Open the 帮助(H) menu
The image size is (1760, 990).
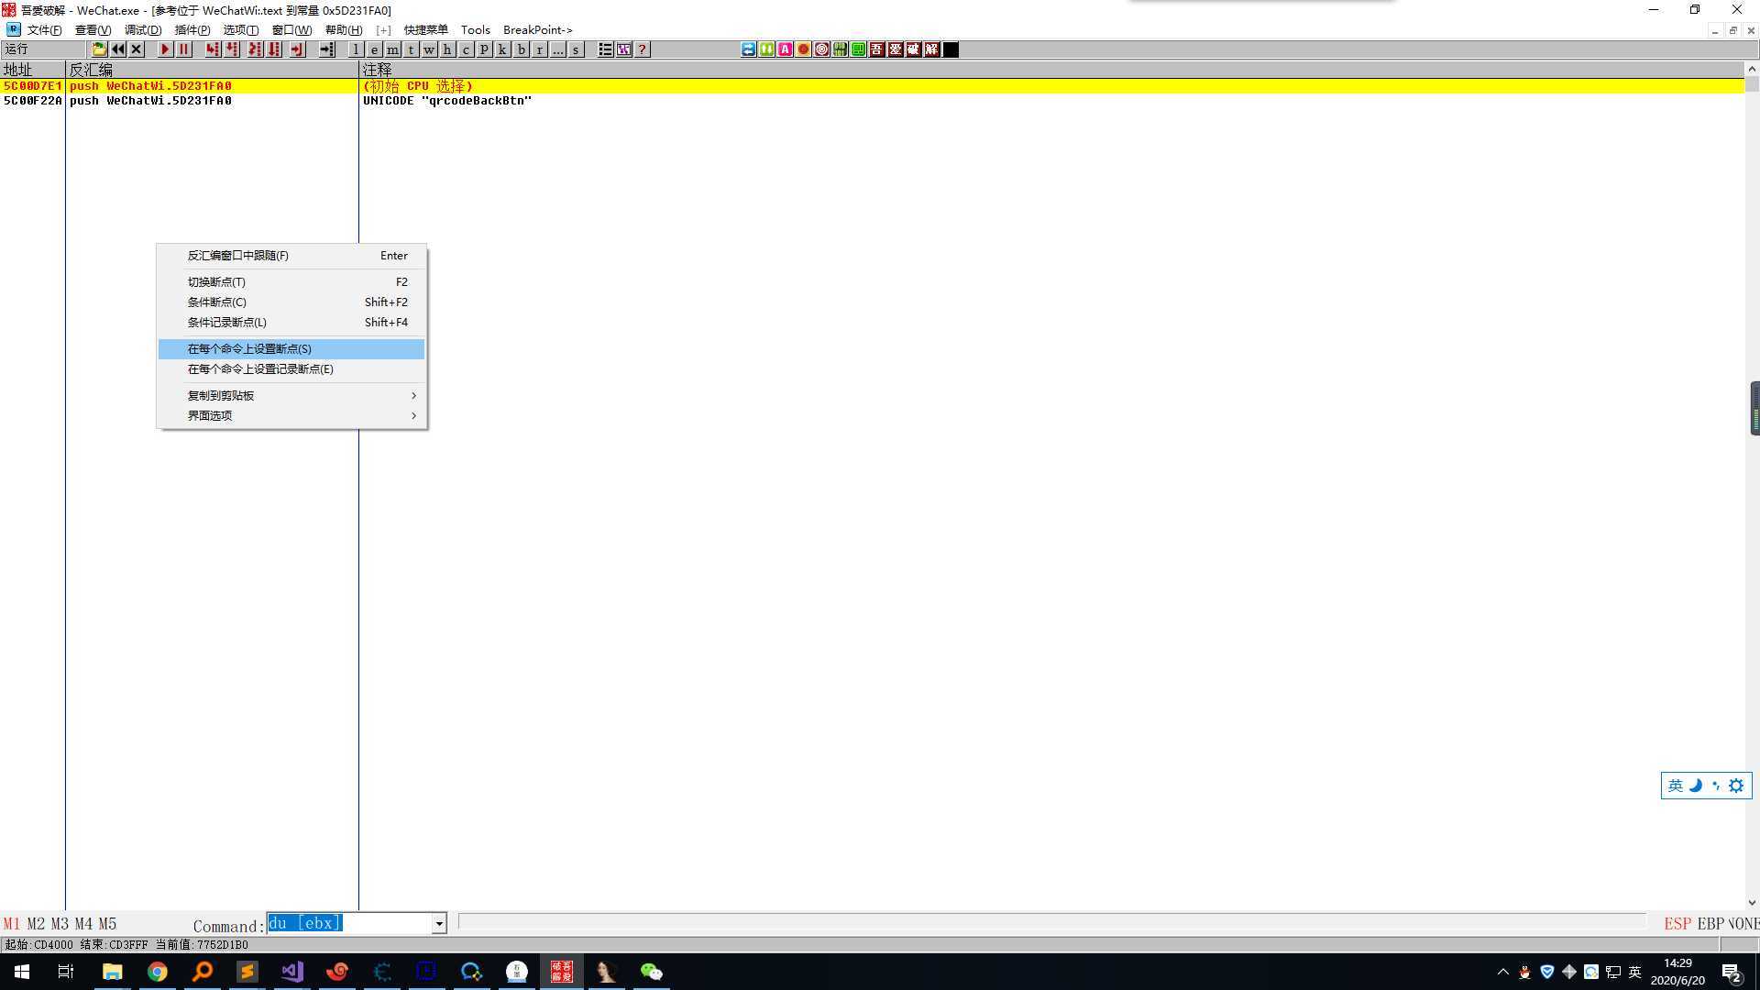(344, 30)
